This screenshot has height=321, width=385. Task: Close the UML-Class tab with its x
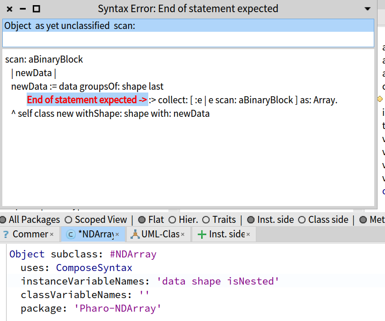(x=182, y=235)
